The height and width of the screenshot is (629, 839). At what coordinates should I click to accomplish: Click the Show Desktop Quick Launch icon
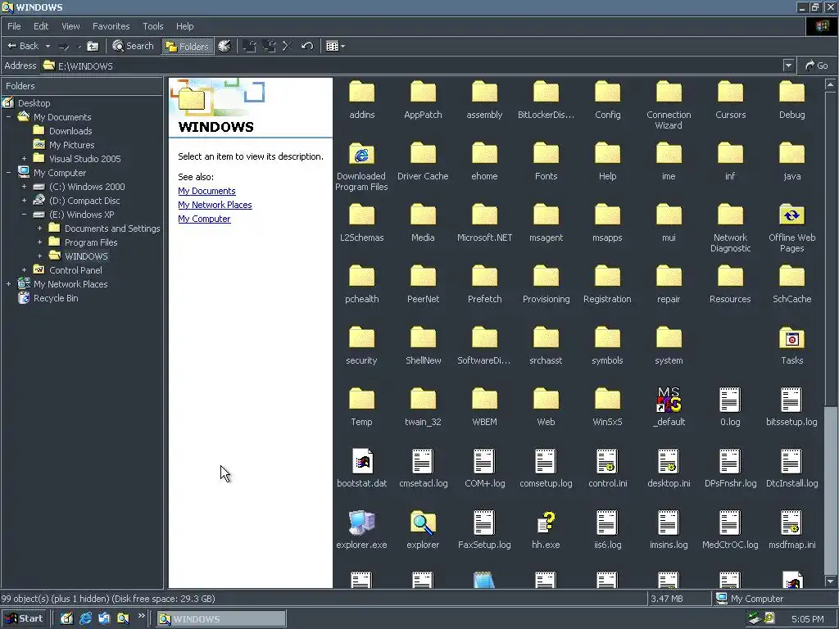[x=67, y=618]
